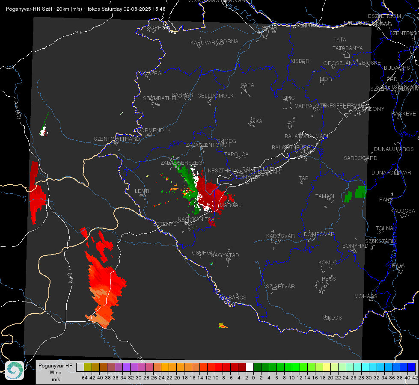This screenshot has height=385, width=419.
Task: Click the BICSKE city label
Action: click(371, 63)
